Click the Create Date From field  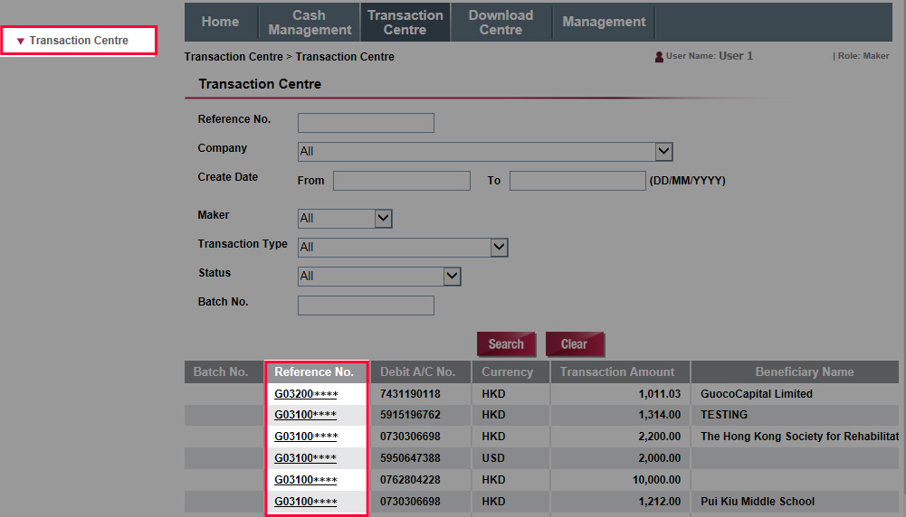401,181
